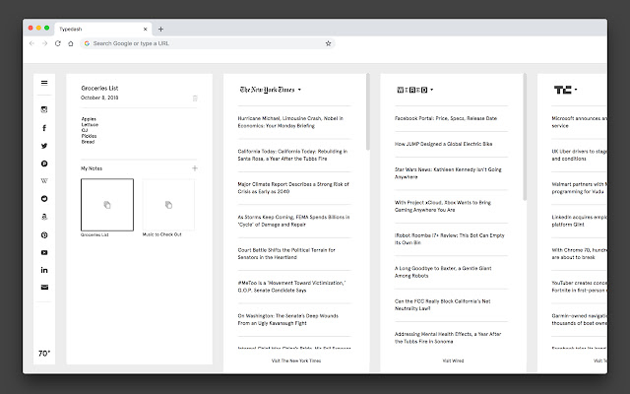The width and height of the screenshot is (630, 394).
Task: Open the YouTube shortcut icon
Action: tap(44, 252)
